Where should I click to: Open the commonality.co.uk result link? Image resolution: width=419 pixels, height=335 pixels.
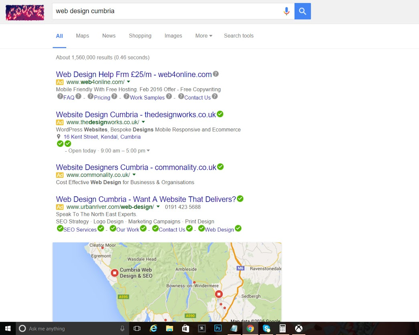point(136,167)
